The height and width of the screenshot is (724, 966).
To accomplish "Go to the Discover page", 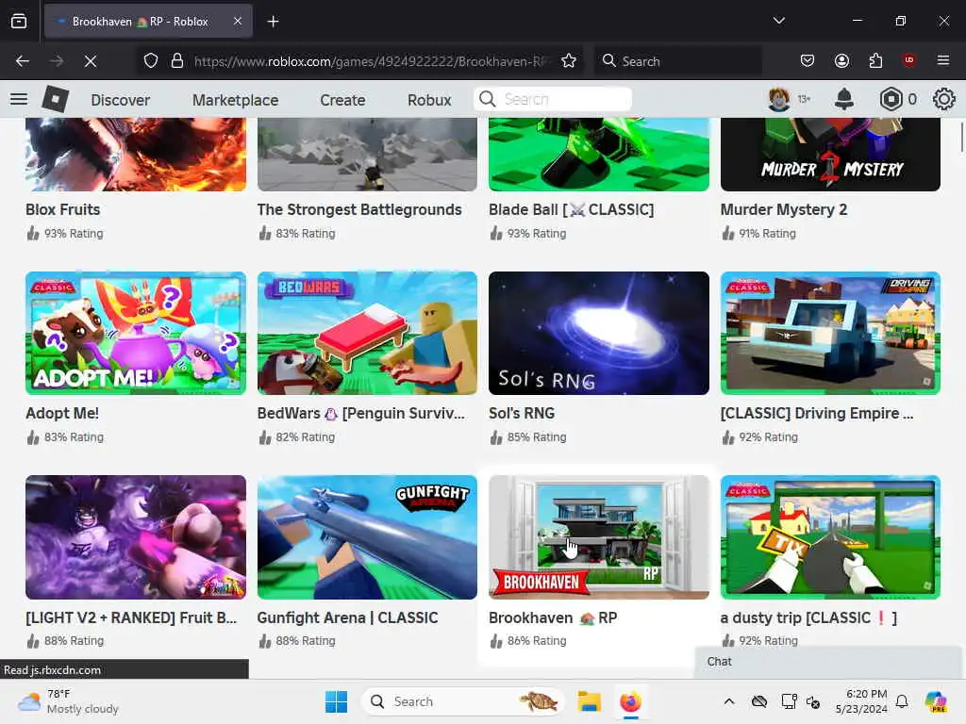I will click(x=120, y=100).
